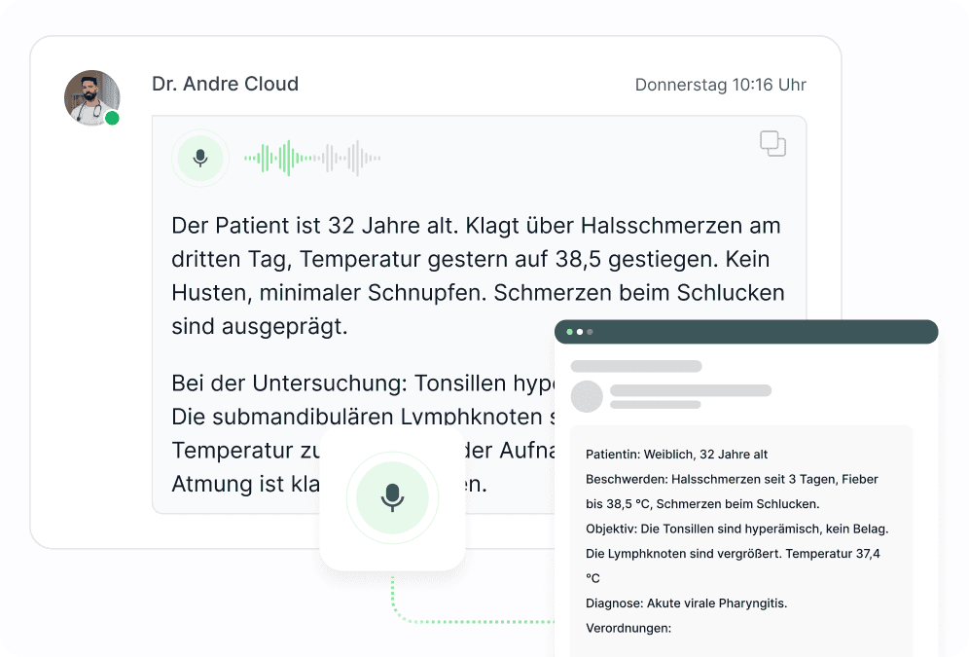
Task: Click the gray avatar placeholder on the note card
Action: tap(587, 397)
